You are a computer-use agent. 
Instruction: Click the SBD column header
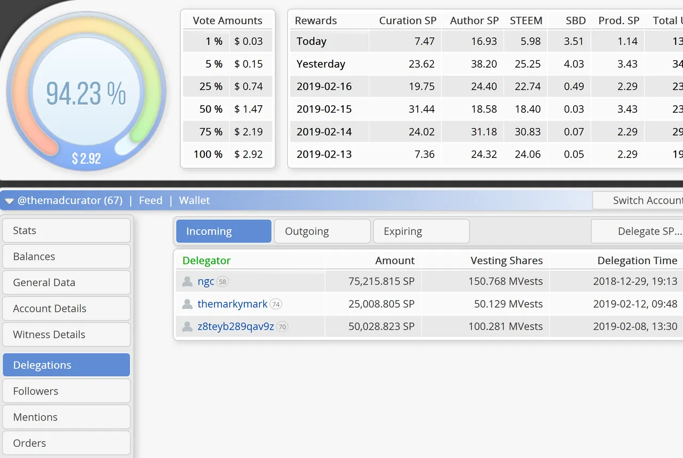coord(576,20)
